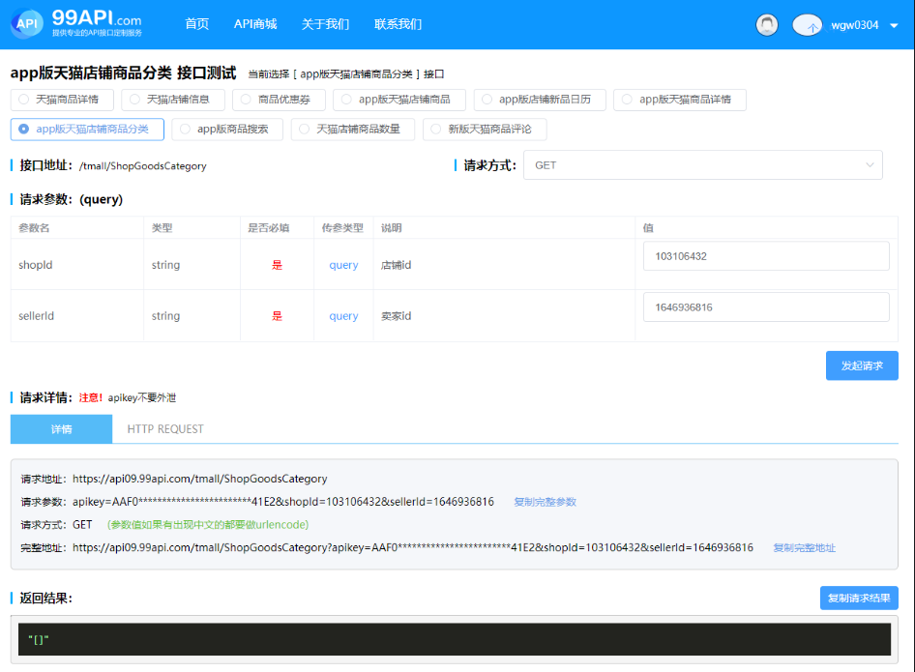Screen dimensions: 915x672
Task: Click the string type in sellerId row
Action: (165, 316)
